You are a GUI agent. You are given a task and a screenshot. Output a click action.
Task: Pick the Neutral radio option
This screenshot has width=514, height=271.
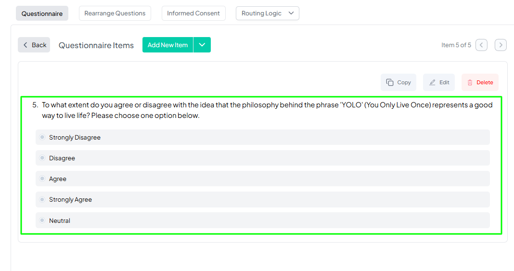tap(42, 220)
